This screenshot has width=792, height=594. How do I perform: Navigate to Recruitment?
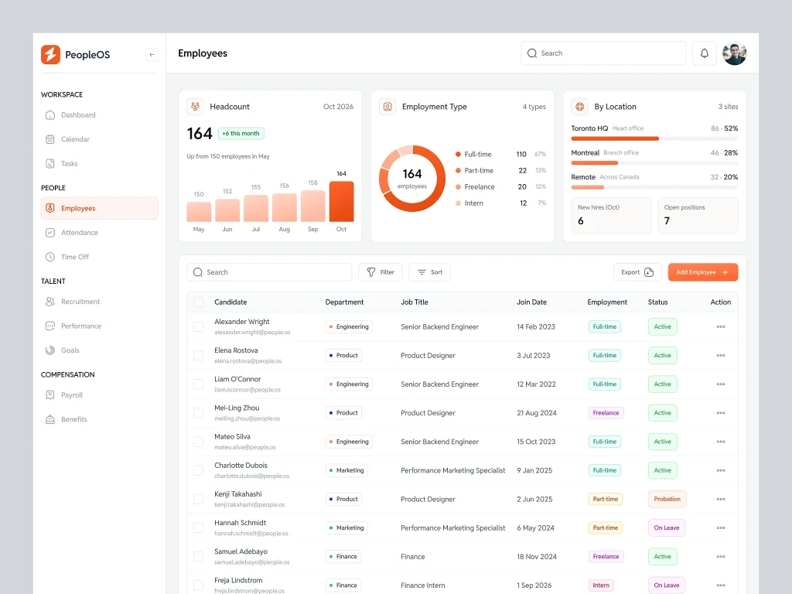(x=100, y=302)
